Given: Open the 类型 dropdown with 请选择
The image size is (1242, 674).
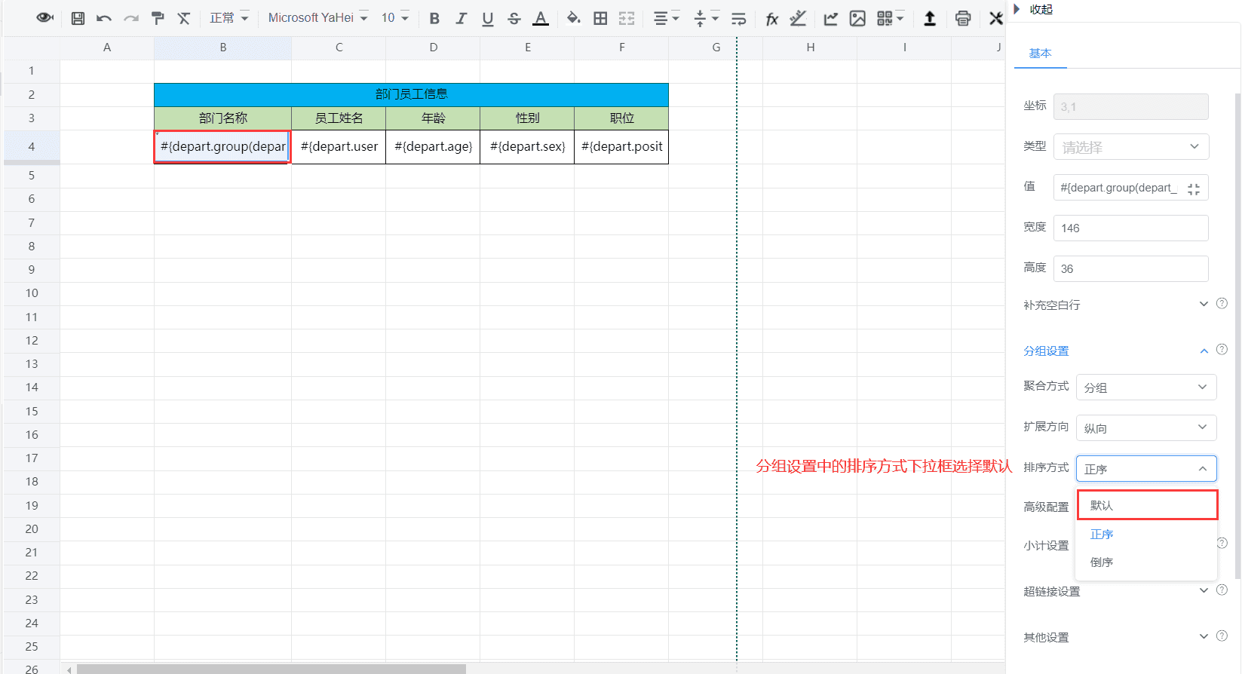Looking at the screenshot, I should coord(1131,147).
